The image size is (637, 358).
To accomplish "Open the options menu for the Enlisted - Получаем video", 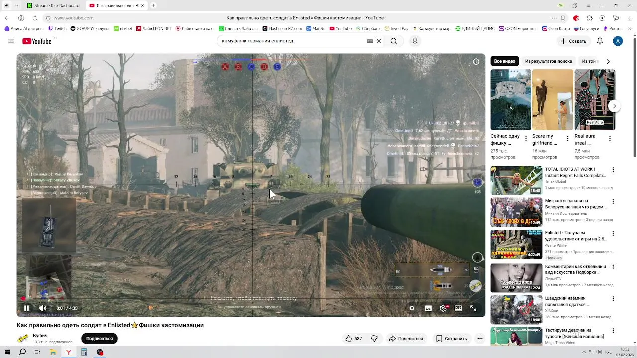I will pyautogui.click(x=613, y=233).
